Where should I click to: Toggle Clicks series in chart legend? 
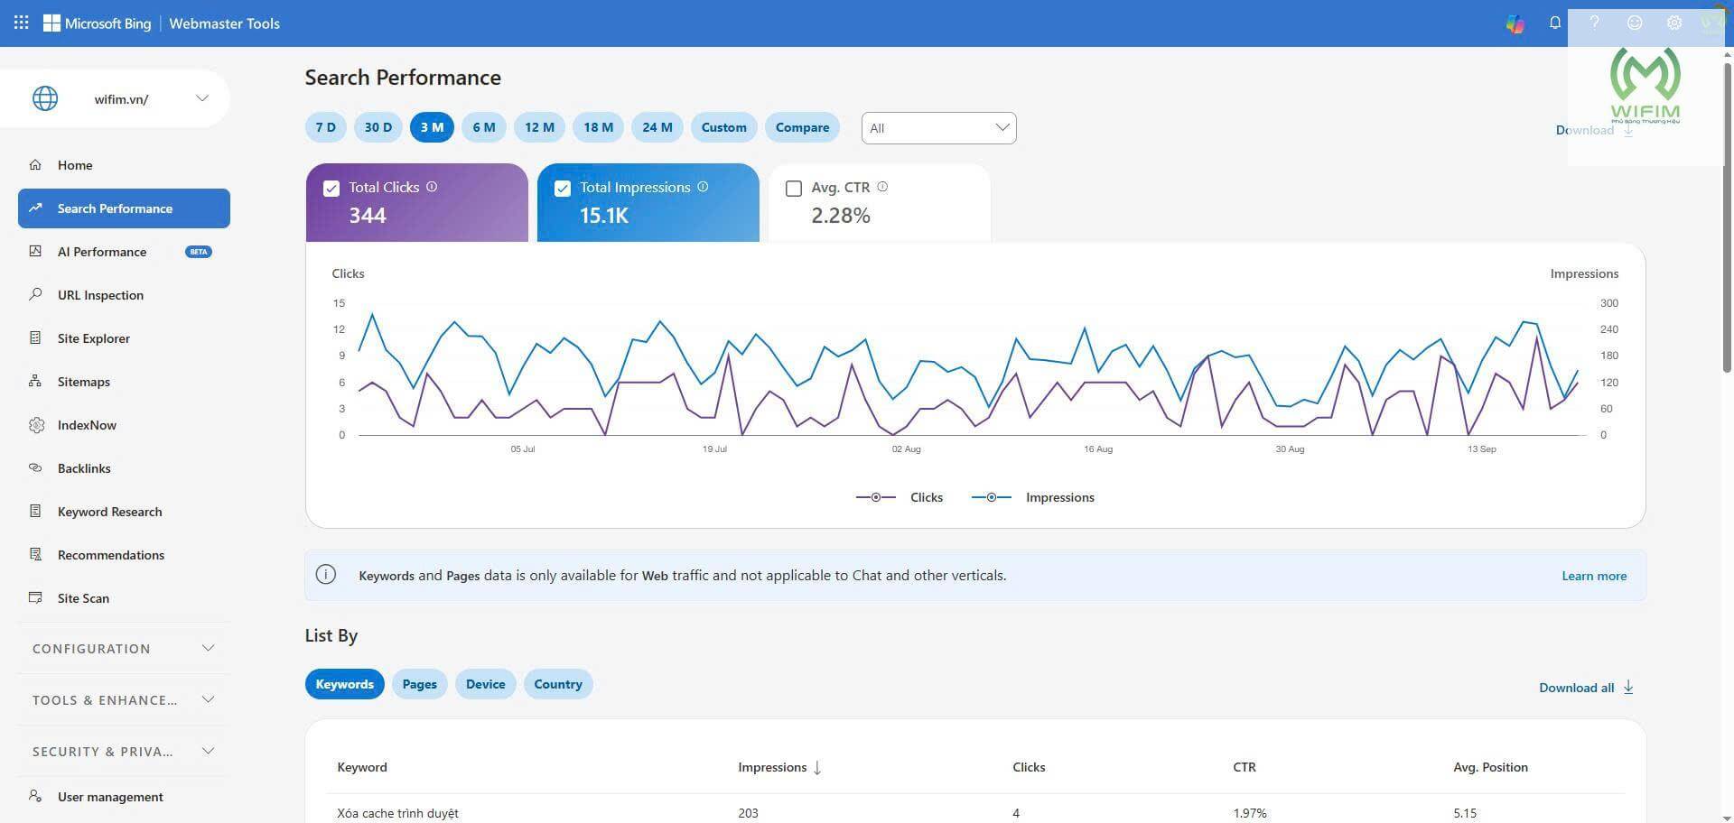[x=900, y=497]
